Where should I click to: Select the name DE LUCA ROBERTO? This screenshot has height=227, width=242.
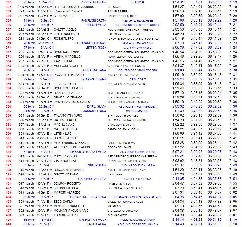(67, 183)
